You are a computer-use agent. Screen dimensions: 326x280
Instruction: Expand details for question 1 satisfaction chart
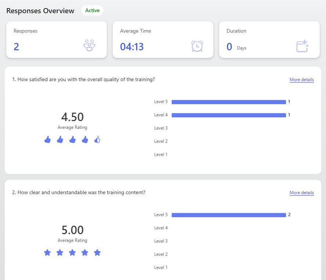(x=302, y=80)
